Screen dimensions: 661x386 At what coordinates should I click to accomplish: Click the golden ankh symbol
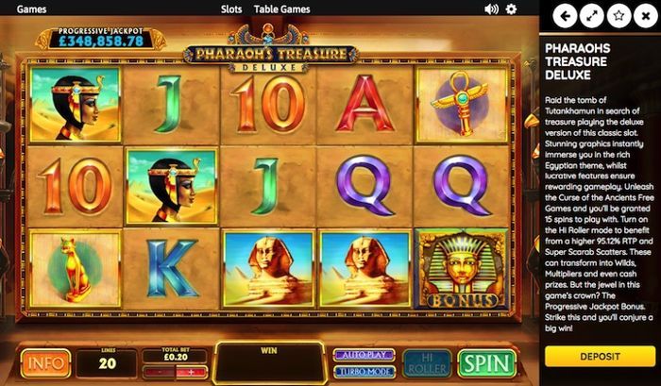[x=462, y=105]
